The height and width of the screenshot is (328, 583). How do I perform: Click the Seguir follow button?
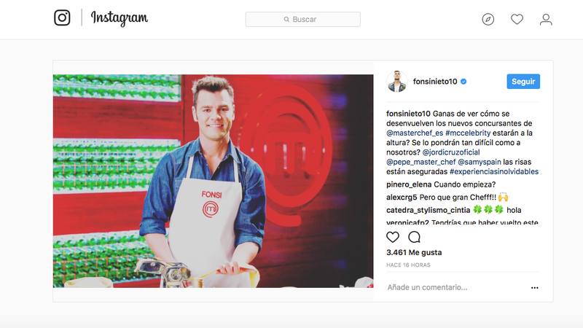(523, 82)
